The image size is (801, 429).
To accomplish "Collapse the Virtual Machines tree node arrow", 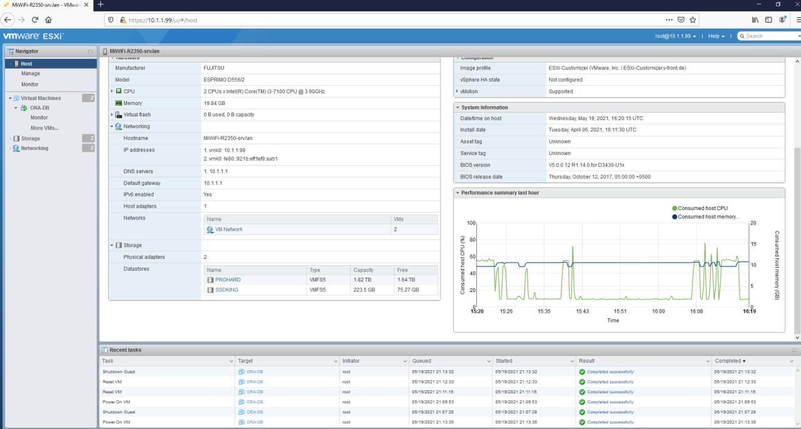I will (11, 98).
